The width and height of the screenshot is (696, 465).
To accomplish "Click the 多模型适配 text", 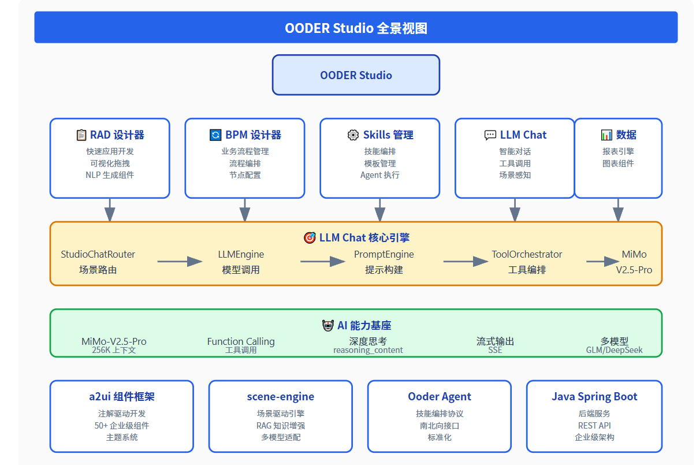I will tap(281, 437).
